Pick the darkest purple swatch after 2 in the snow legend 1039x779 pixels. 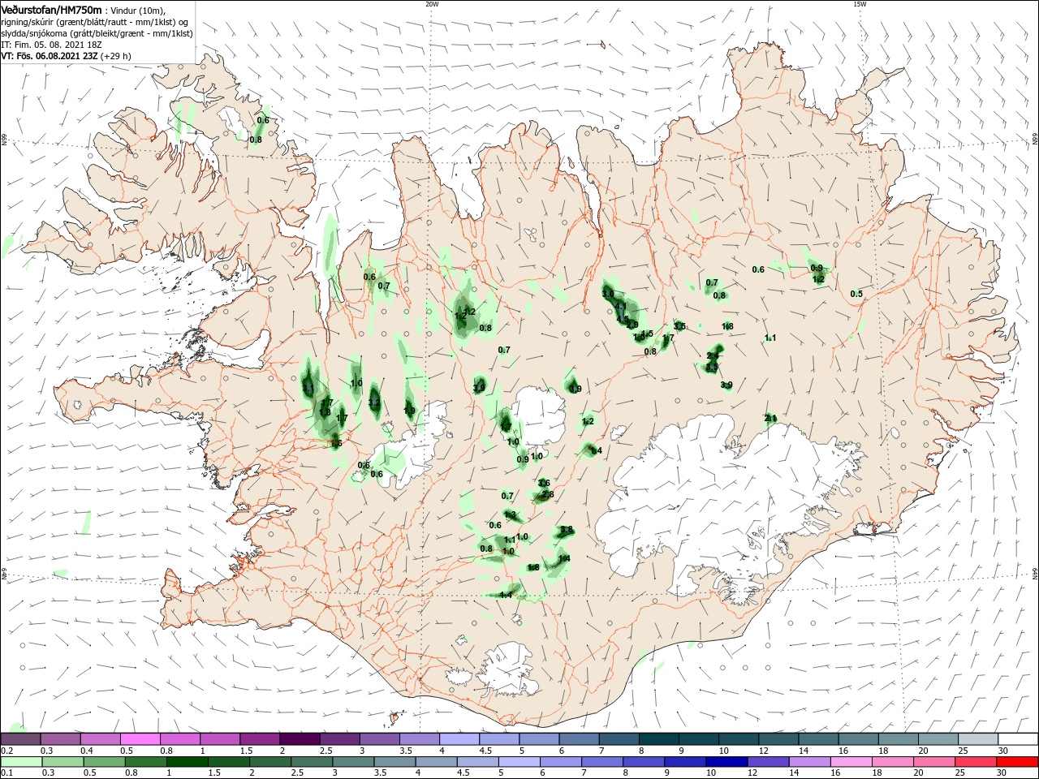pyautogui.click(x=300, y=739)
